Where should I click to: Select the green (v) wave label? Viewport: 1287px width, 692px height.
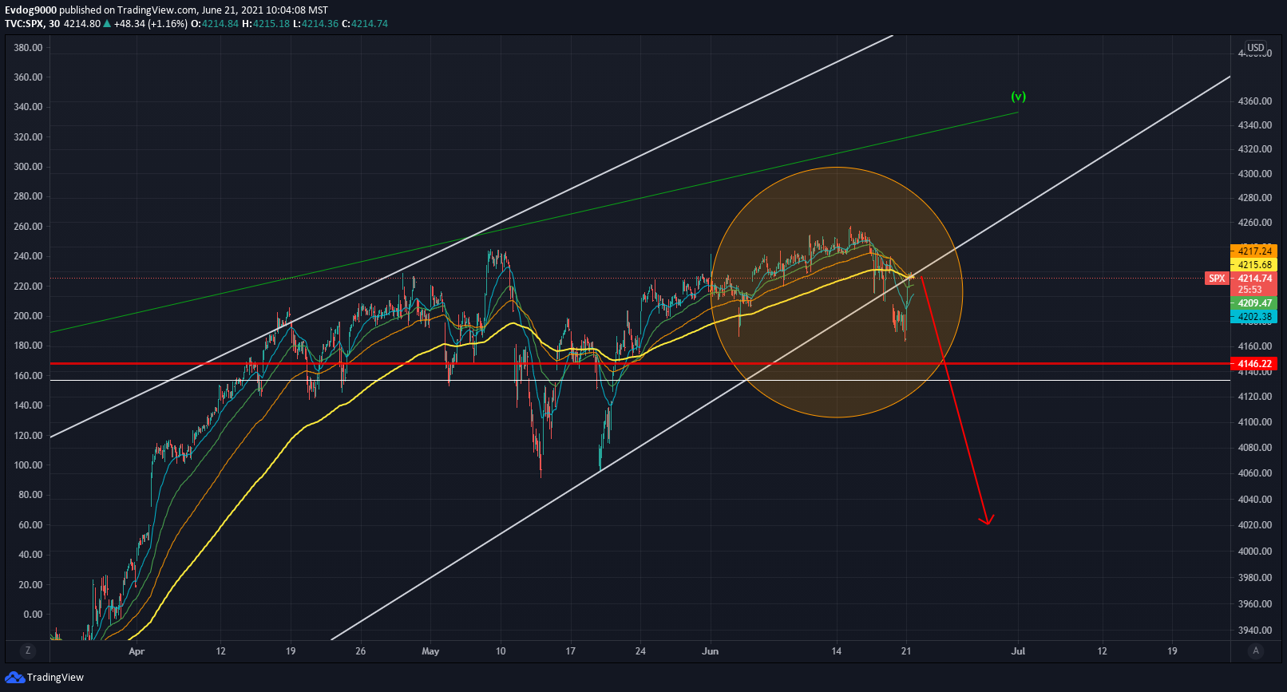click(1019, 97)
